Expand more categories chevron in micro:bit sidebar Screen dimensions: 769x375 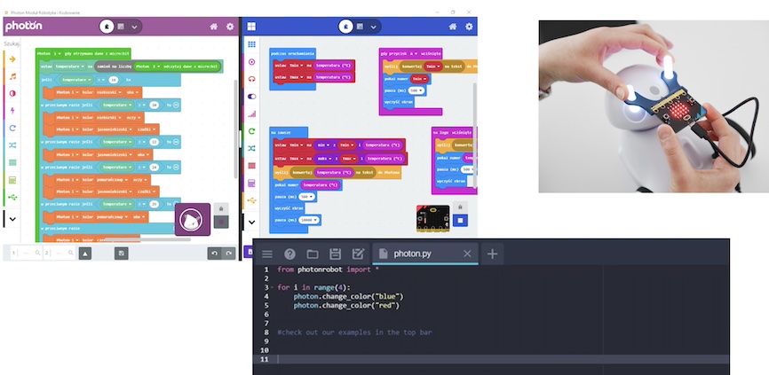[251, 222]
